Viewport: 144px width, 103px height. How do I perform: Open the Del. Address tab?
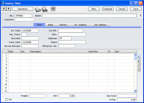pos(100,25)
